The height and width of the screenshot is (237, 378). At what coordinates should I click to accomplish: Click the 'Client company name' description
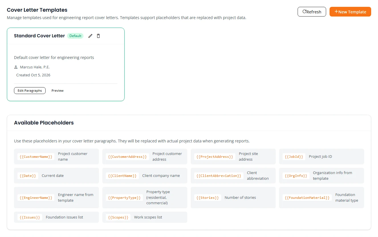161,176
